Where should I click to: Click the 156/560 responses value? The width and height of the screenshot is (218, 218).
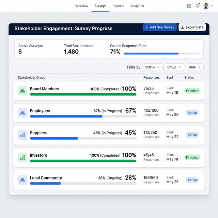151,177
